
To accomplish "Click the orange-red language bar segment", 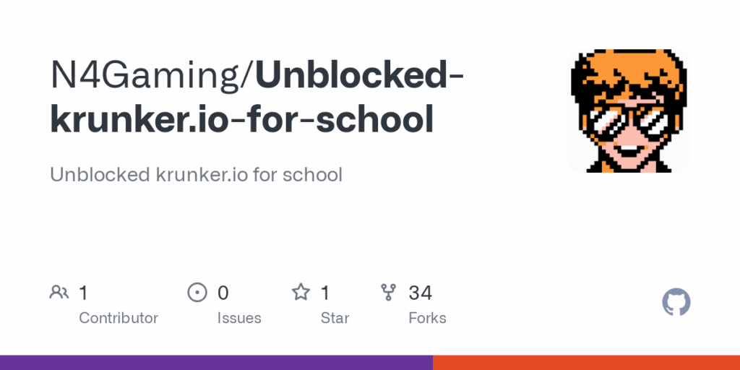I will [x=586, y=363].
